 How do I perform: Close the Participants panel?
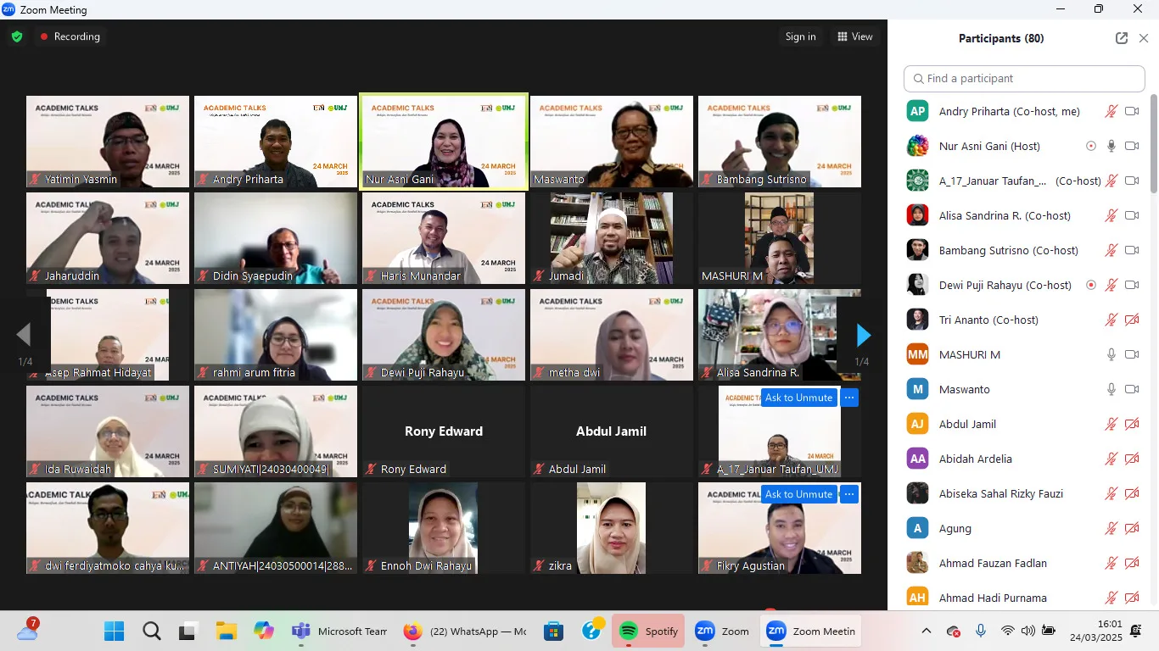pyautogui.click(x=1144, y=38)
